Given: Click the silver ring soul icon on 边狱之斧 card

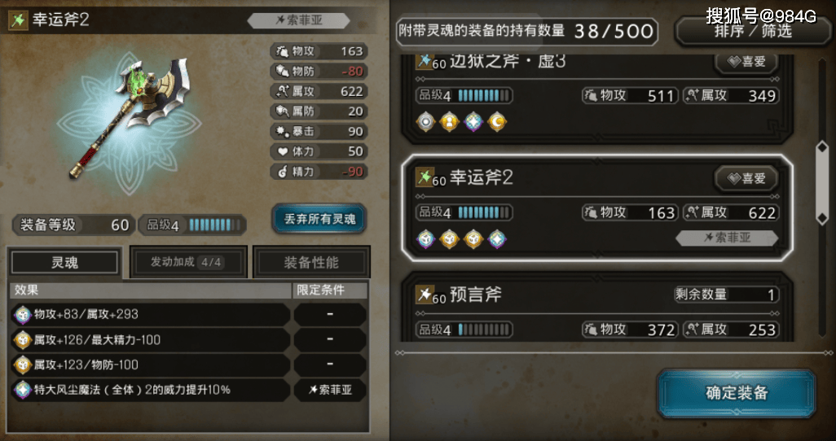Looking at the screenshot, I should 425,122.
